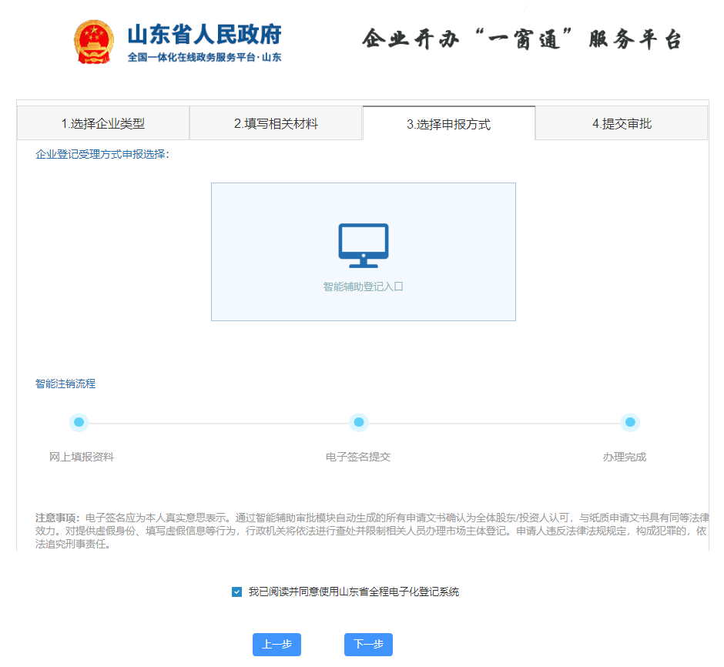Click the Shandong government national emblem logo
The height and width of the screenshot is (667, 724).
tap(94, 42)
